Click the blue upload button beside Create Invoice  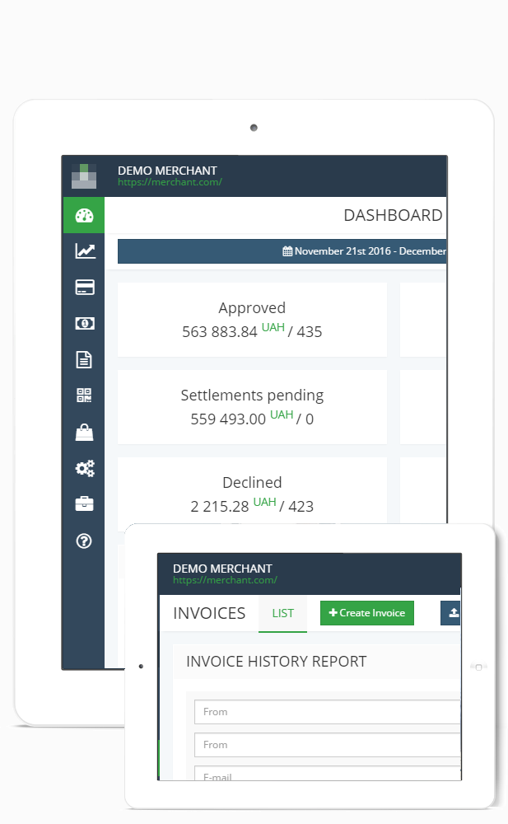[x=451, y=613]
